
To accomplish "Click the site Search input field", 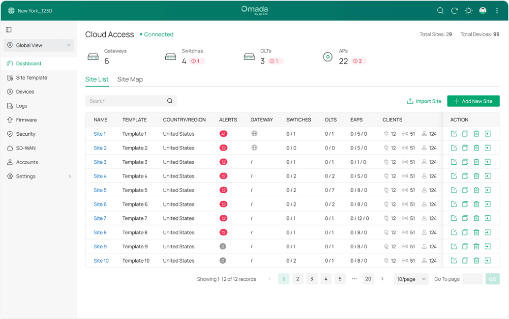I will pos(125,101).
